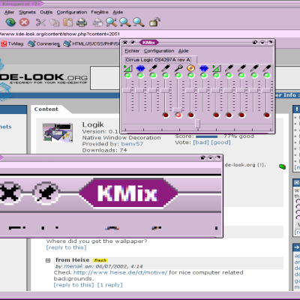This screenshot has height=300, width=300.
Task: Click the pin icon on KMix title bar
Action: 133,43
